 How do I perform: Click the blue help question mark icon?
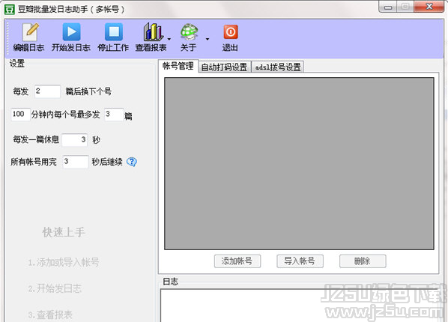click(132, 162)
